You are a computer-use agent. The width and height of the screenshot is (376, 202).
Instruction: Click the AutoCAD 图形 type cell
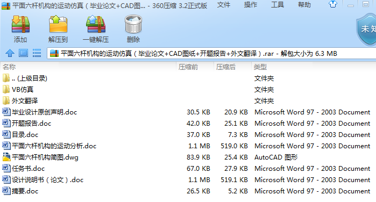pyautogui.click(x=276, y=157)
